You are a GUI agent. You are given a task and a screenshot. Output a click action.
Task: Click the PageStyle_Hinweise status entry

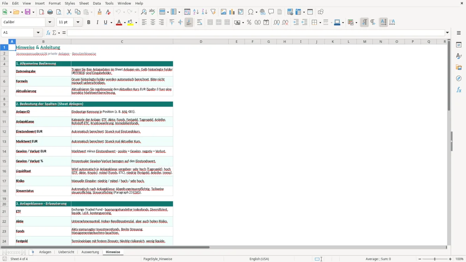(x=158, y=259)
